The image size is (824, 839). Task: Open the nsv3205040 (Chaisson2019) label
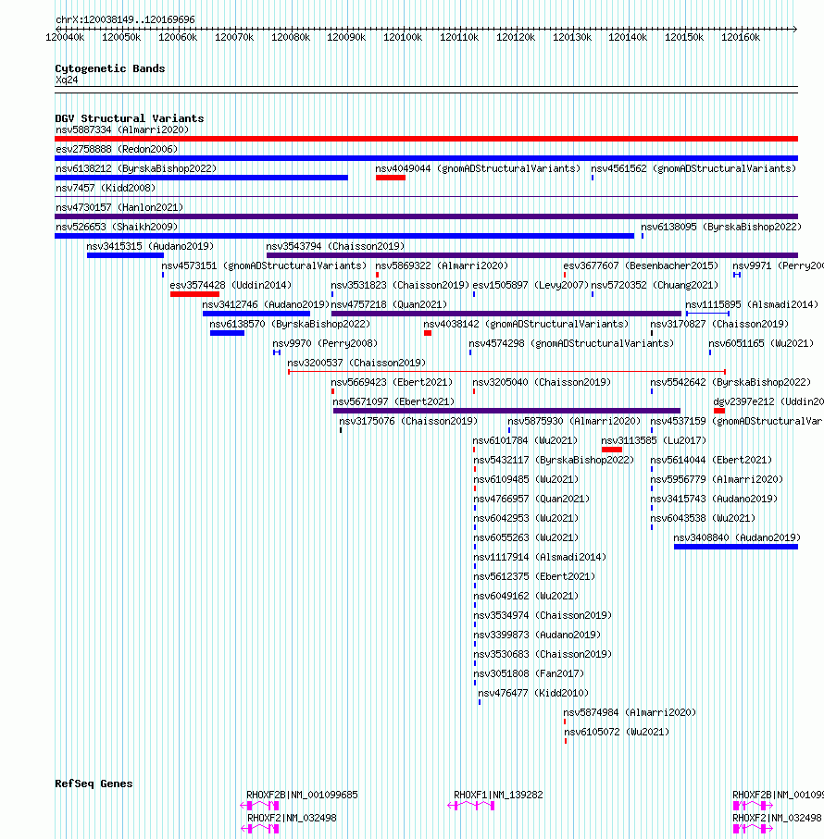[x=542, y=383]
